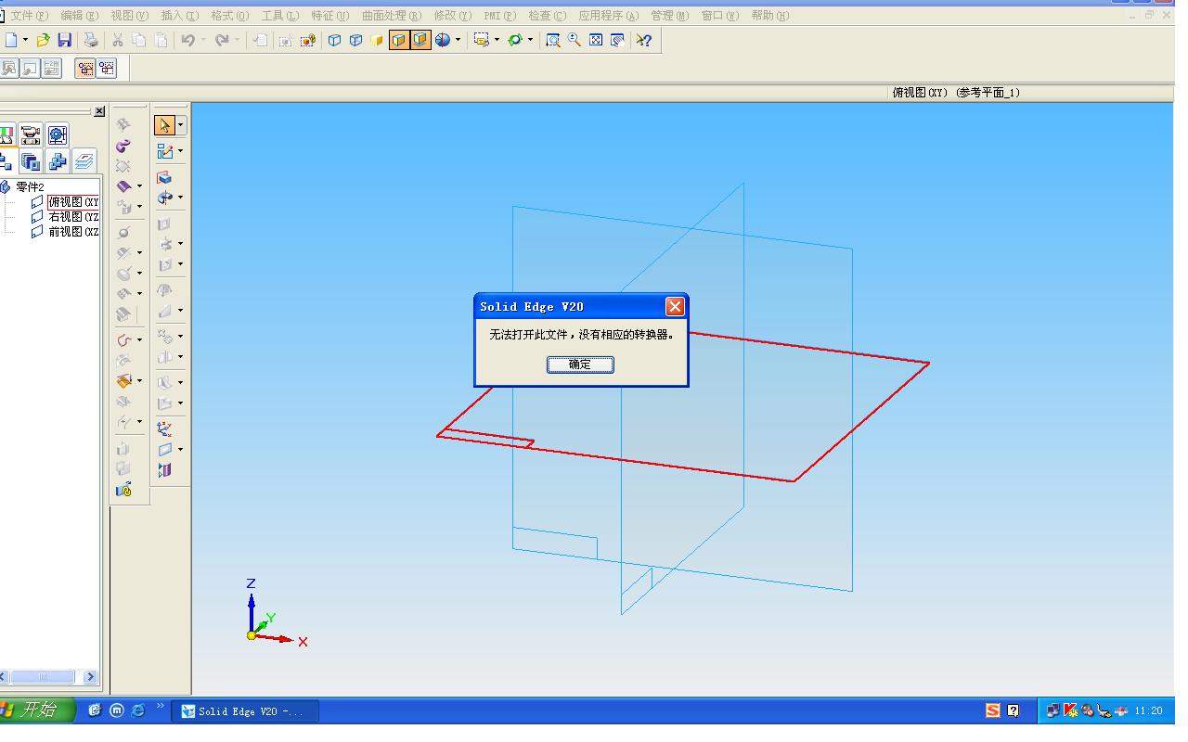
Task: Expand the Select tool dropdown arrow
Action: click(x=180, y=124)
